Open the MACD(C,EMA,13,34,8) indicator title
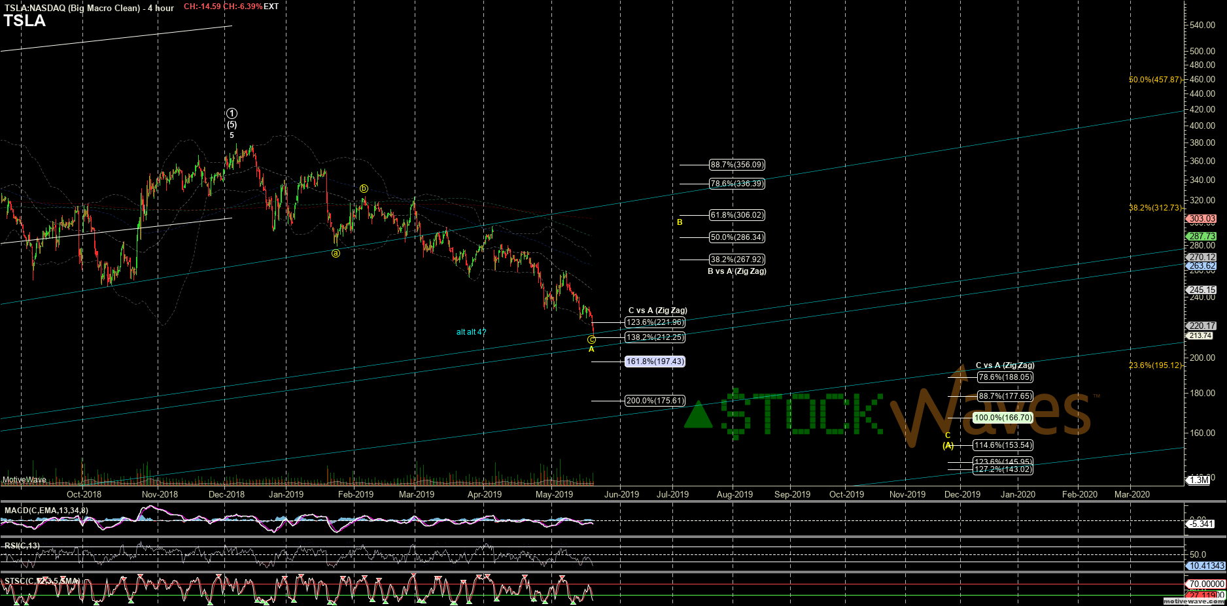 click(46, 511)
